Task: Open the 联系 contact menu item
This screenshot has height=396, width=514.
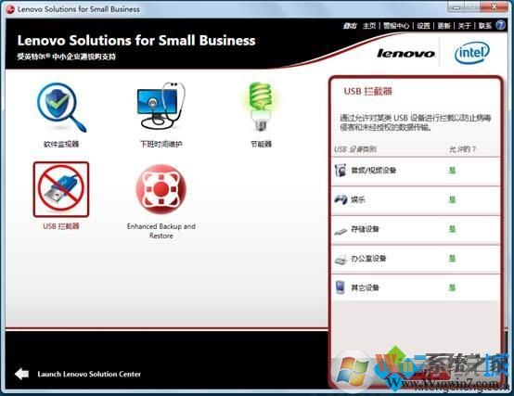Action: (x=485, y=26)
